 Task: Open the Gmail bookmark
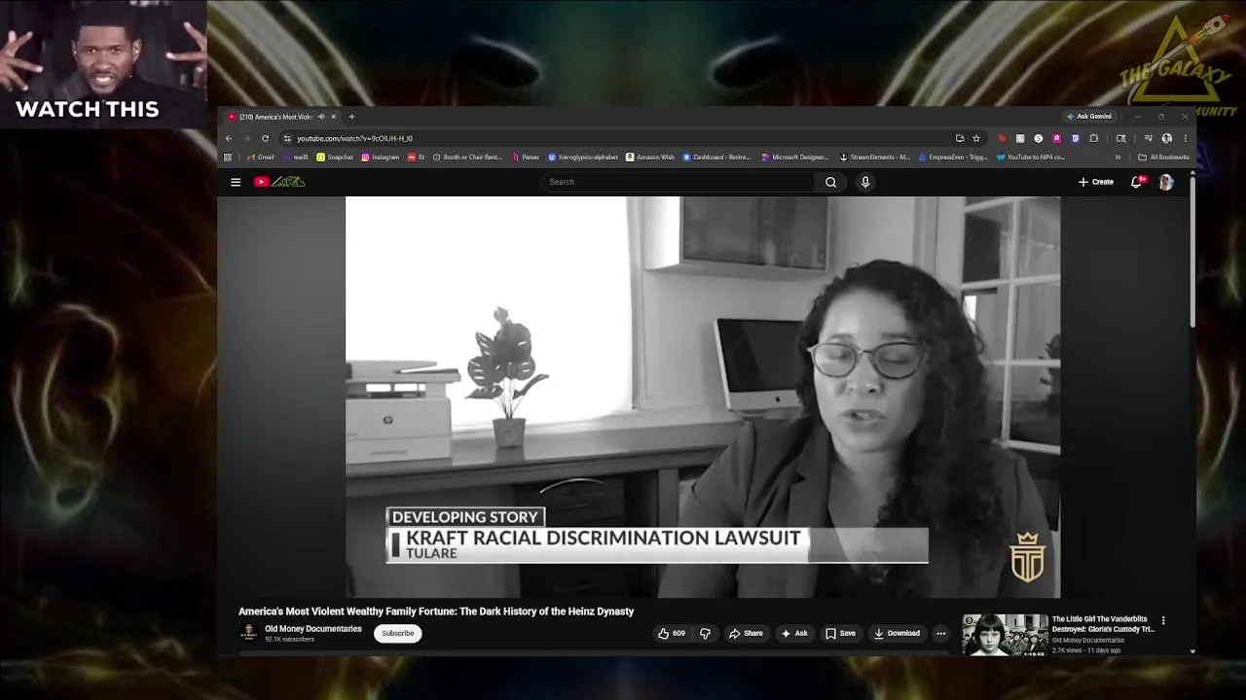point(261,157)
